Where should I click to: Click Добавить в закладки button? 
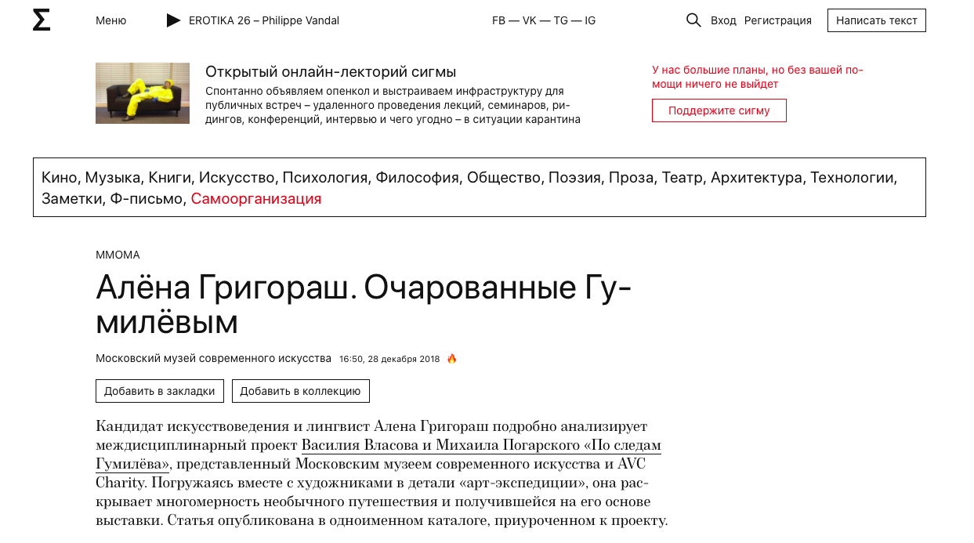(x=160, y=391)
